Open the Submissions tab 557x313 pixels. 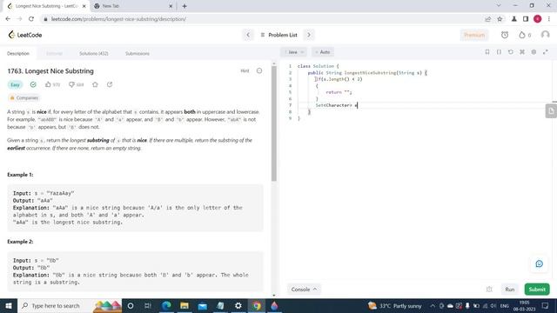pos(138,54)
